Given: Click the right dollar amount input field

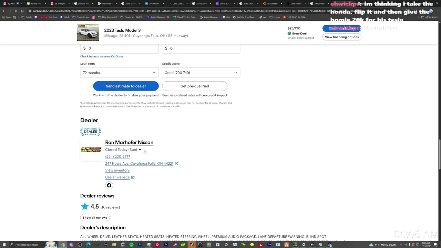Looking at the screenshot, I should 201,49.
